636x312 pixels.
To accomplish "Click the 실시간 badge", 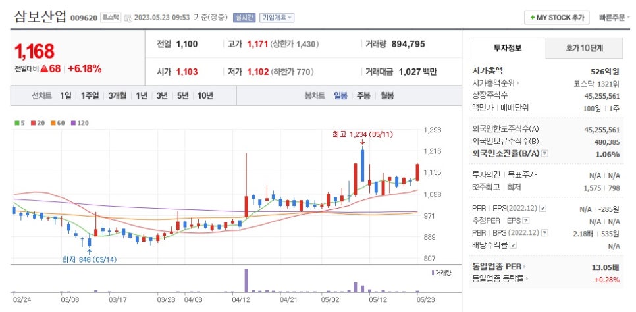I will [x=244, y=18].
